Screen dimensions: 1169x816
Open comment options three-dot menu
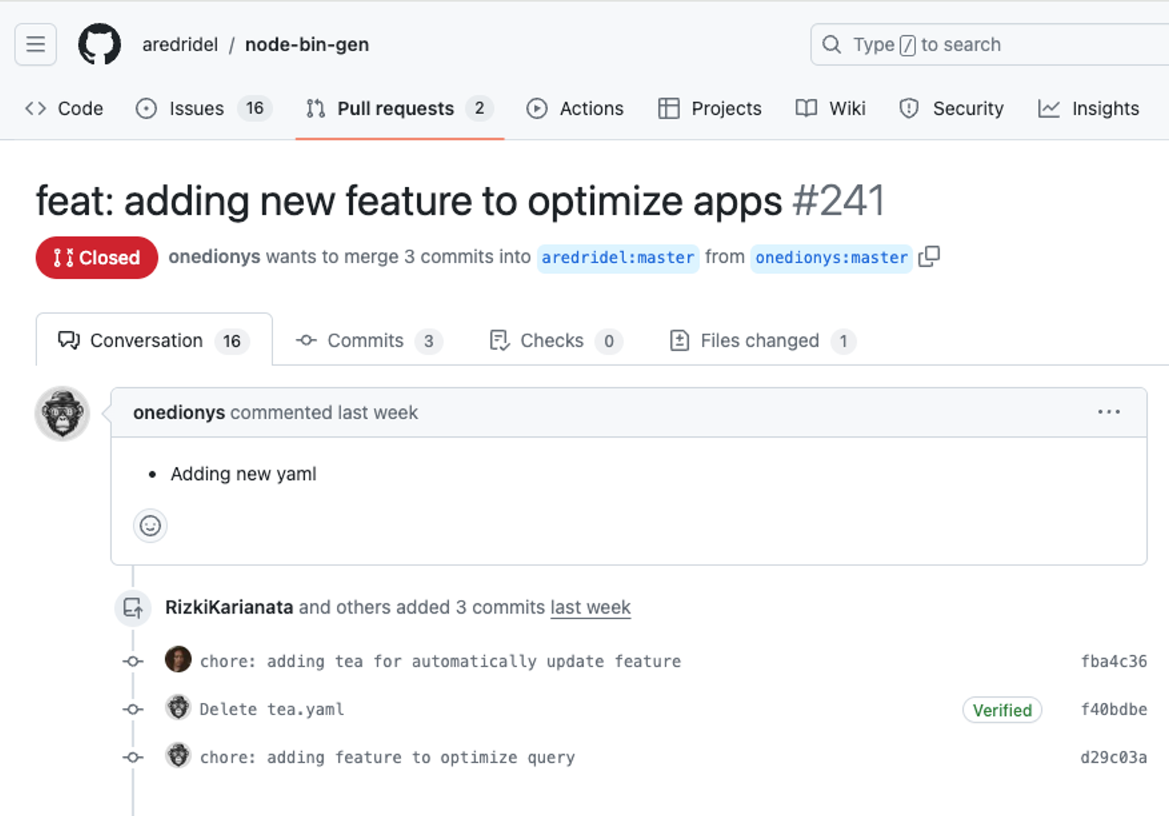1108,413
